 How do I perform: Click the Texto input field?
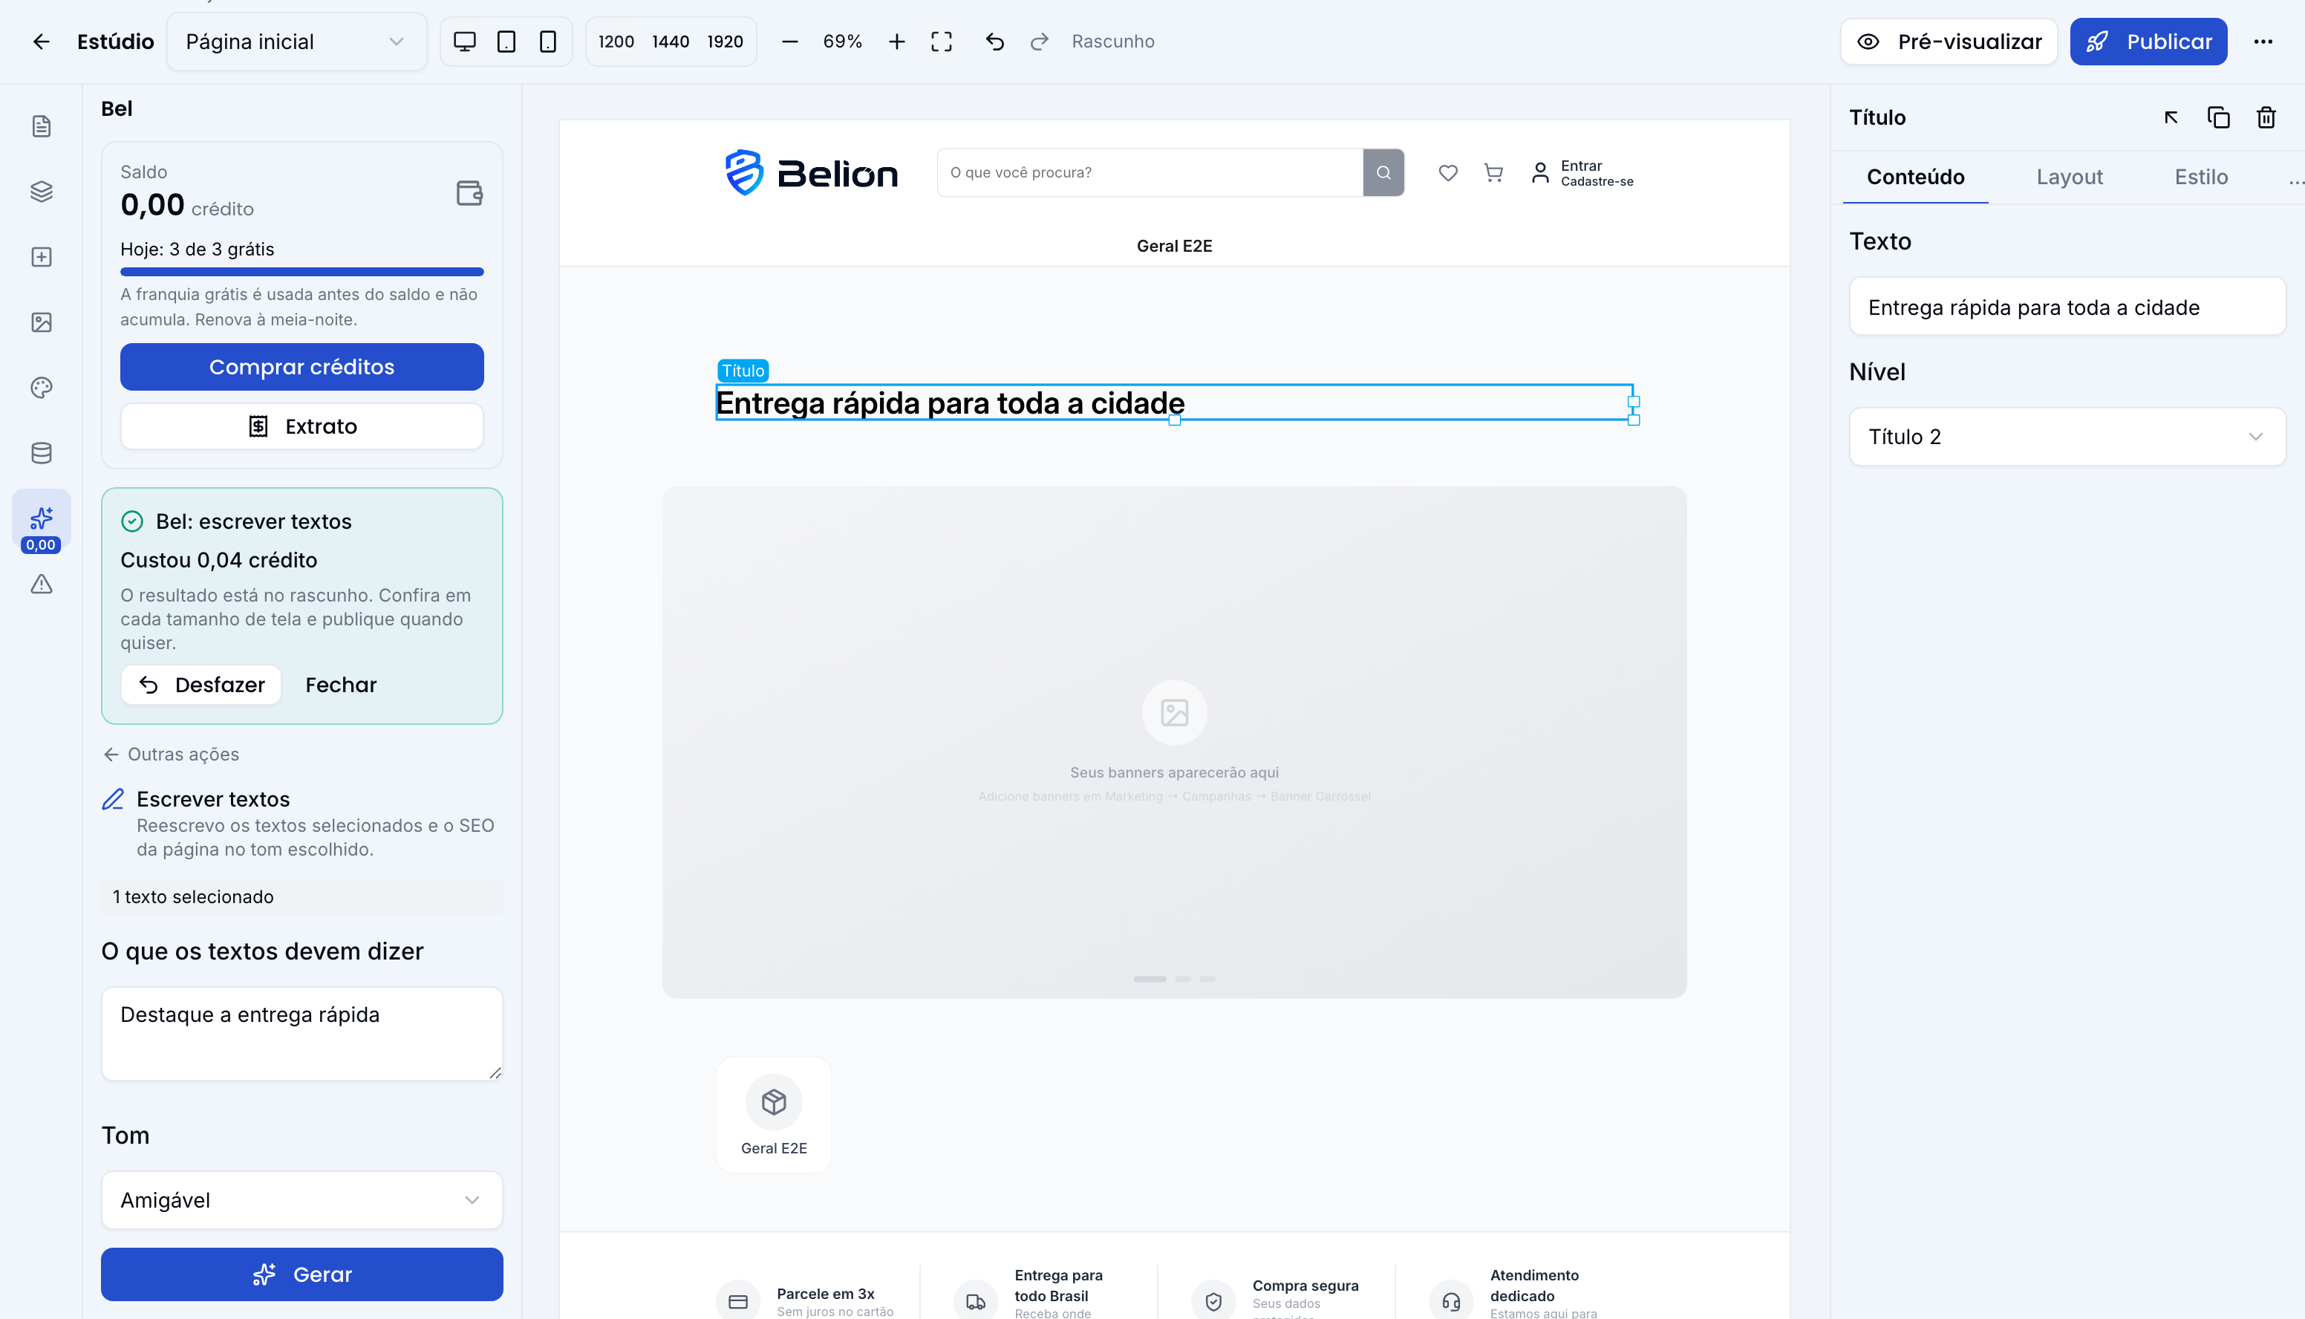pyautogui.click(x=2067, y=307)
